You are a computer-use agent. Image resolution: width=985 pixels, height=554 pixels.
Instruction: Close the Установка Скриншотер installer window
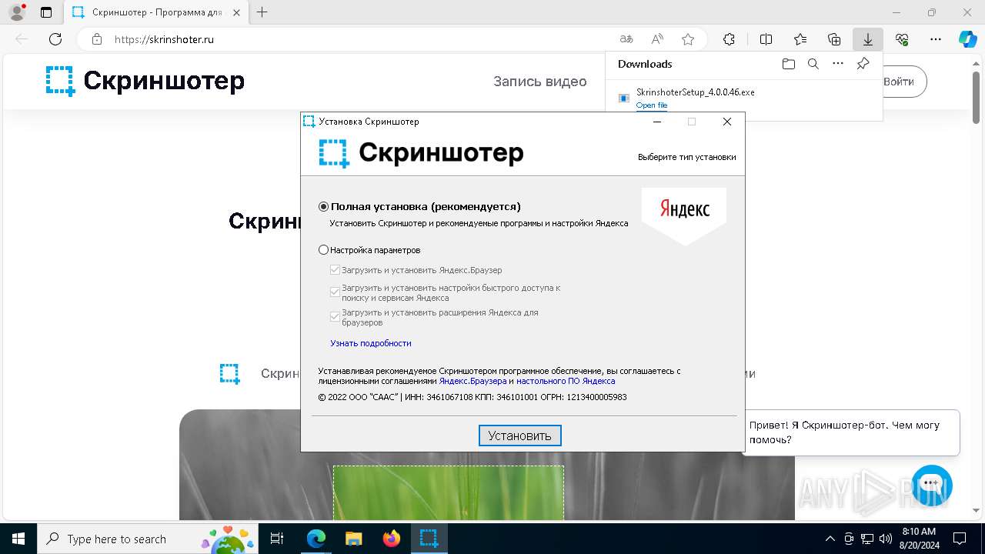point(727,122)
